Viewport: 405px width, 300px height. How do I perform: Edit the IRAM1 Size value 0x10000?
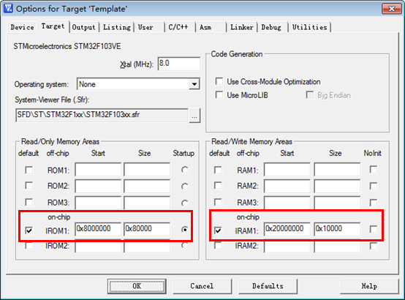click(x=337, y=229)
